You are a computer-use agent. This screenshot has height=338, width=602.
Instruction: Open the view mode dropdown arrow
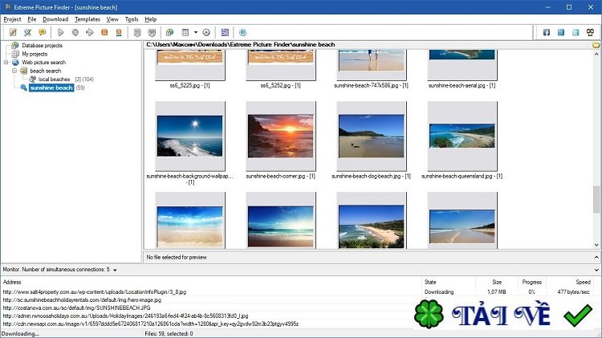point(195,33)
